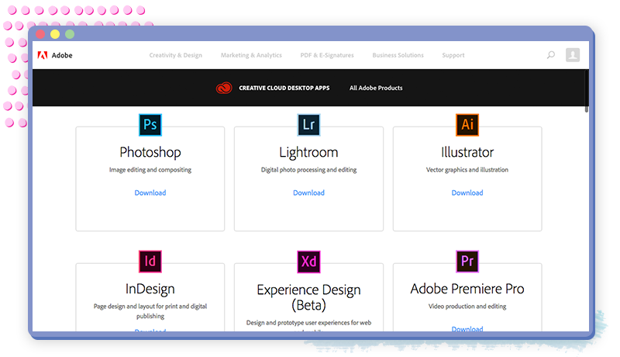Click 'Video production and editing' description
This screenshot has width=620, height=357.
pos(467,307)
